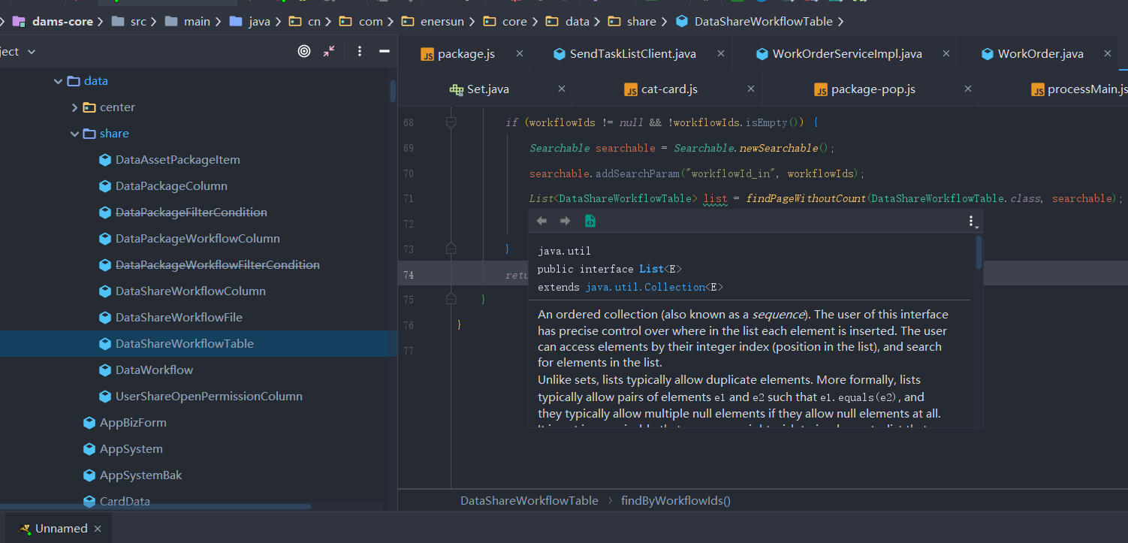Click DataShareWorkflowTable in top breadcrumb
The image size is (1128, 543).
(763, 22)
